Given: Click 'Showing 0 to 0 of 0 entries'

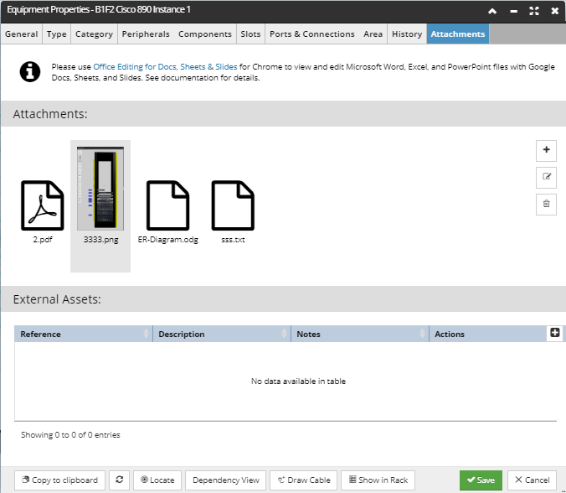Looking at the screenshot, I should [70, 435].
